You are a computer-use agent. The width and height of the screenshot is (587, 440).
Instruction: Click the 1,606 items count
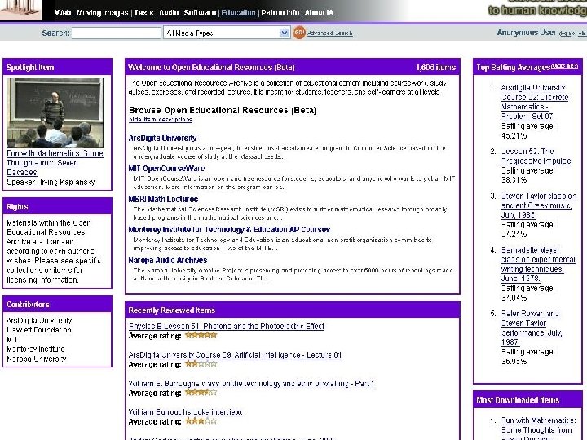[435, 68]
